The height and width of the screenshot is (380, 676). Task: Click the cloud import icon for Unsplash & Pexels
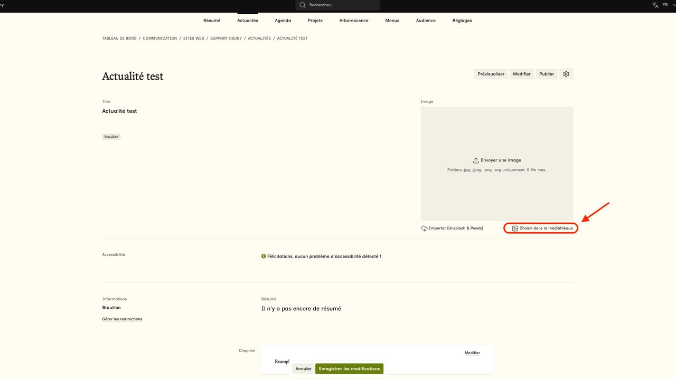pyautogui.click(x=424, y=229)
